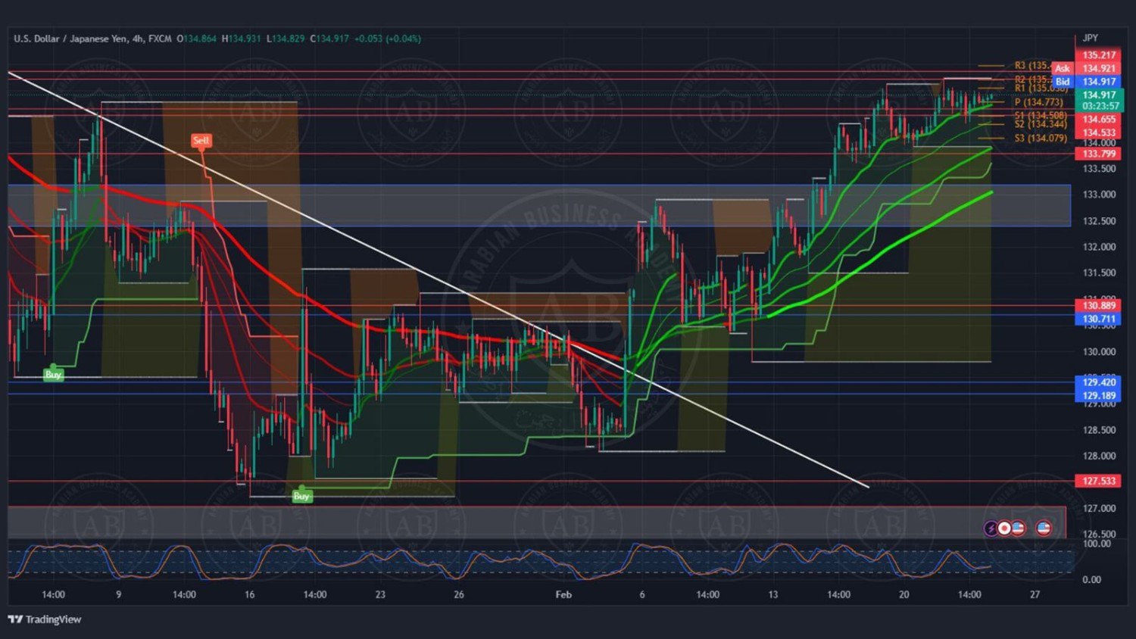Select the 134.655 red price level label

coord(1099,120)
